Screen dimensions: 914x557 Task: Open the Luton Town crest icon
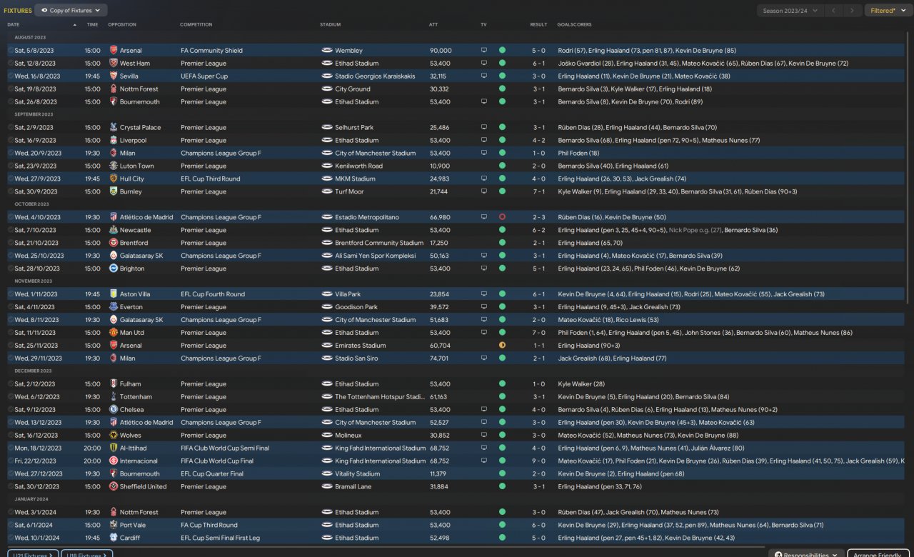click(x=114, y=166)
